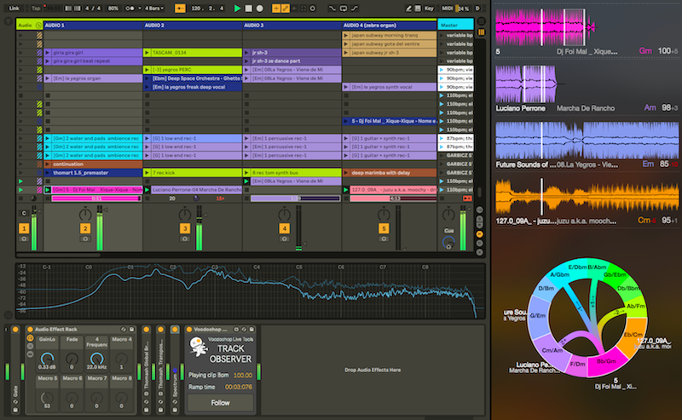Launch the first 87bpm scene on Master

tap(442, 138)
